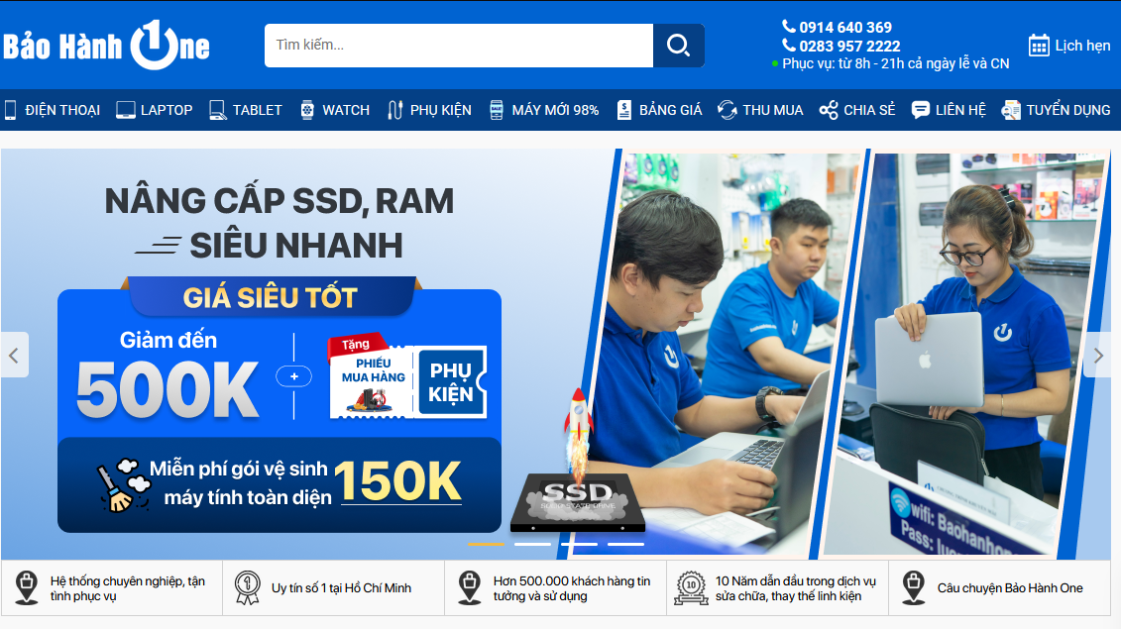The height and width of the screenshot is (629, 1121).
Task: Click the calendar icon beside Lịch hẹn
Action: [1037, 45]
